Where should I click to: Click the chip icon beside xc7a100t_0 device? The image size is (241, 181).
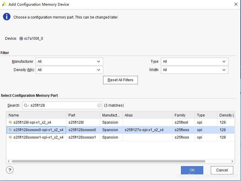20,38
